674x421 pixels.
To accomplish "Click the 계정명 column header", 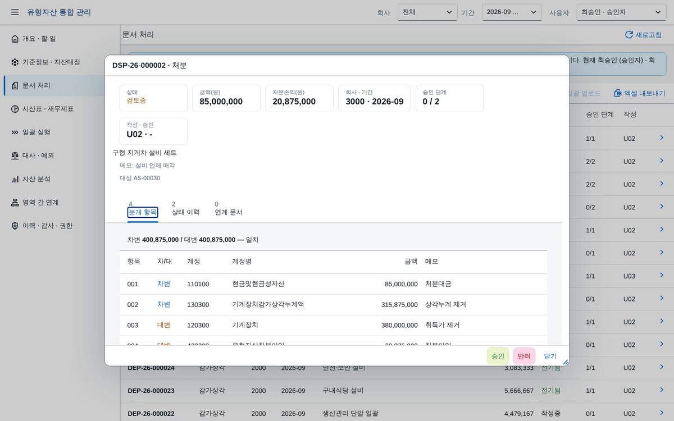I will point(242,262).
